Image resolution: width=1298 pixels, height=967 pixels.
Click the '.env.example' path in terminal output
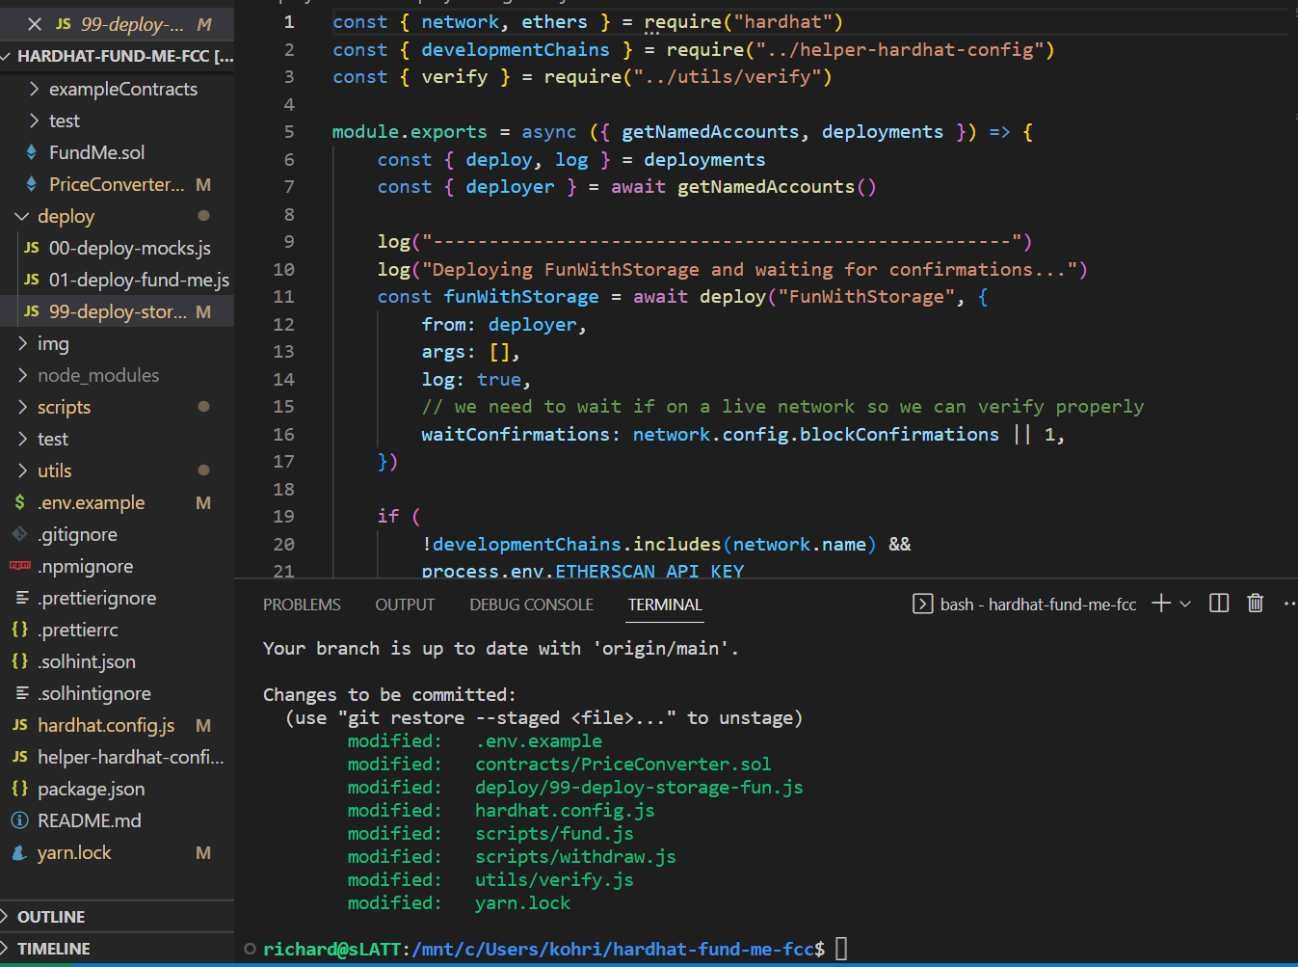539,741
